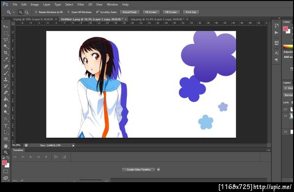The width and height of the screenshot is (294, 192).
Task: Select the Zoom tool in toolbox
Action: point(5,152)
